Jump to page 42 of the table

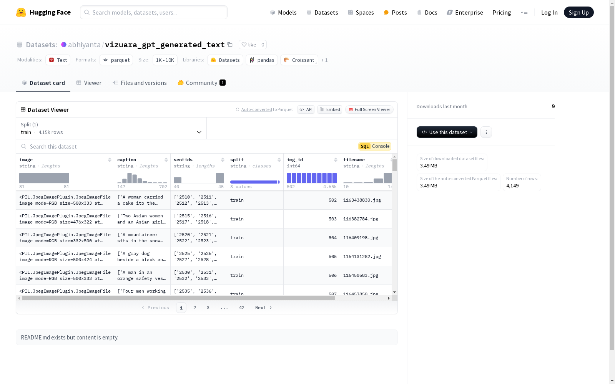coord(242,308)
